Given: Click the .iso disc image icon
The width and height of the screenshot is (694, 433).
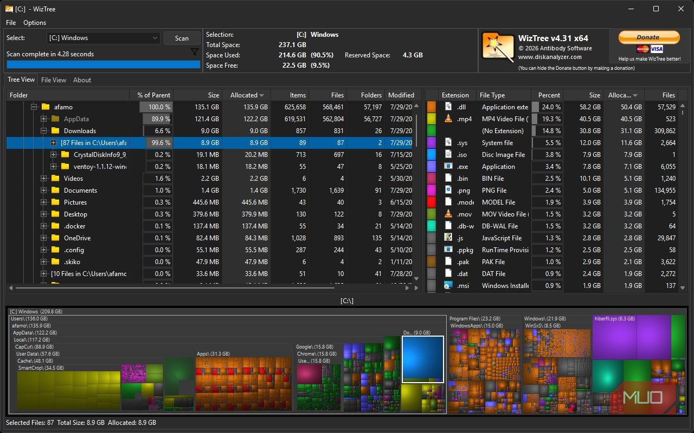Looking at the screenshot, I should click(448, 155).
